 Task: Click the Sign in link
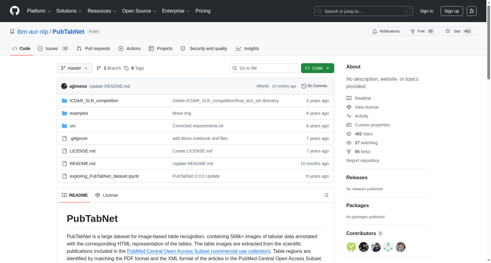point(427,11)
